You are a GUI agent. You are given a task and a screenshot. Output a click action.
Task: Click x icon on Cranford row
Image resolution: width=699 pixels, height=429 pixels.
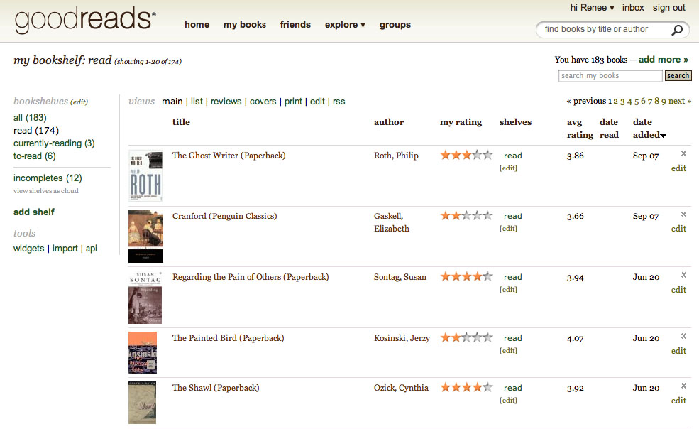tap(683, 214)
